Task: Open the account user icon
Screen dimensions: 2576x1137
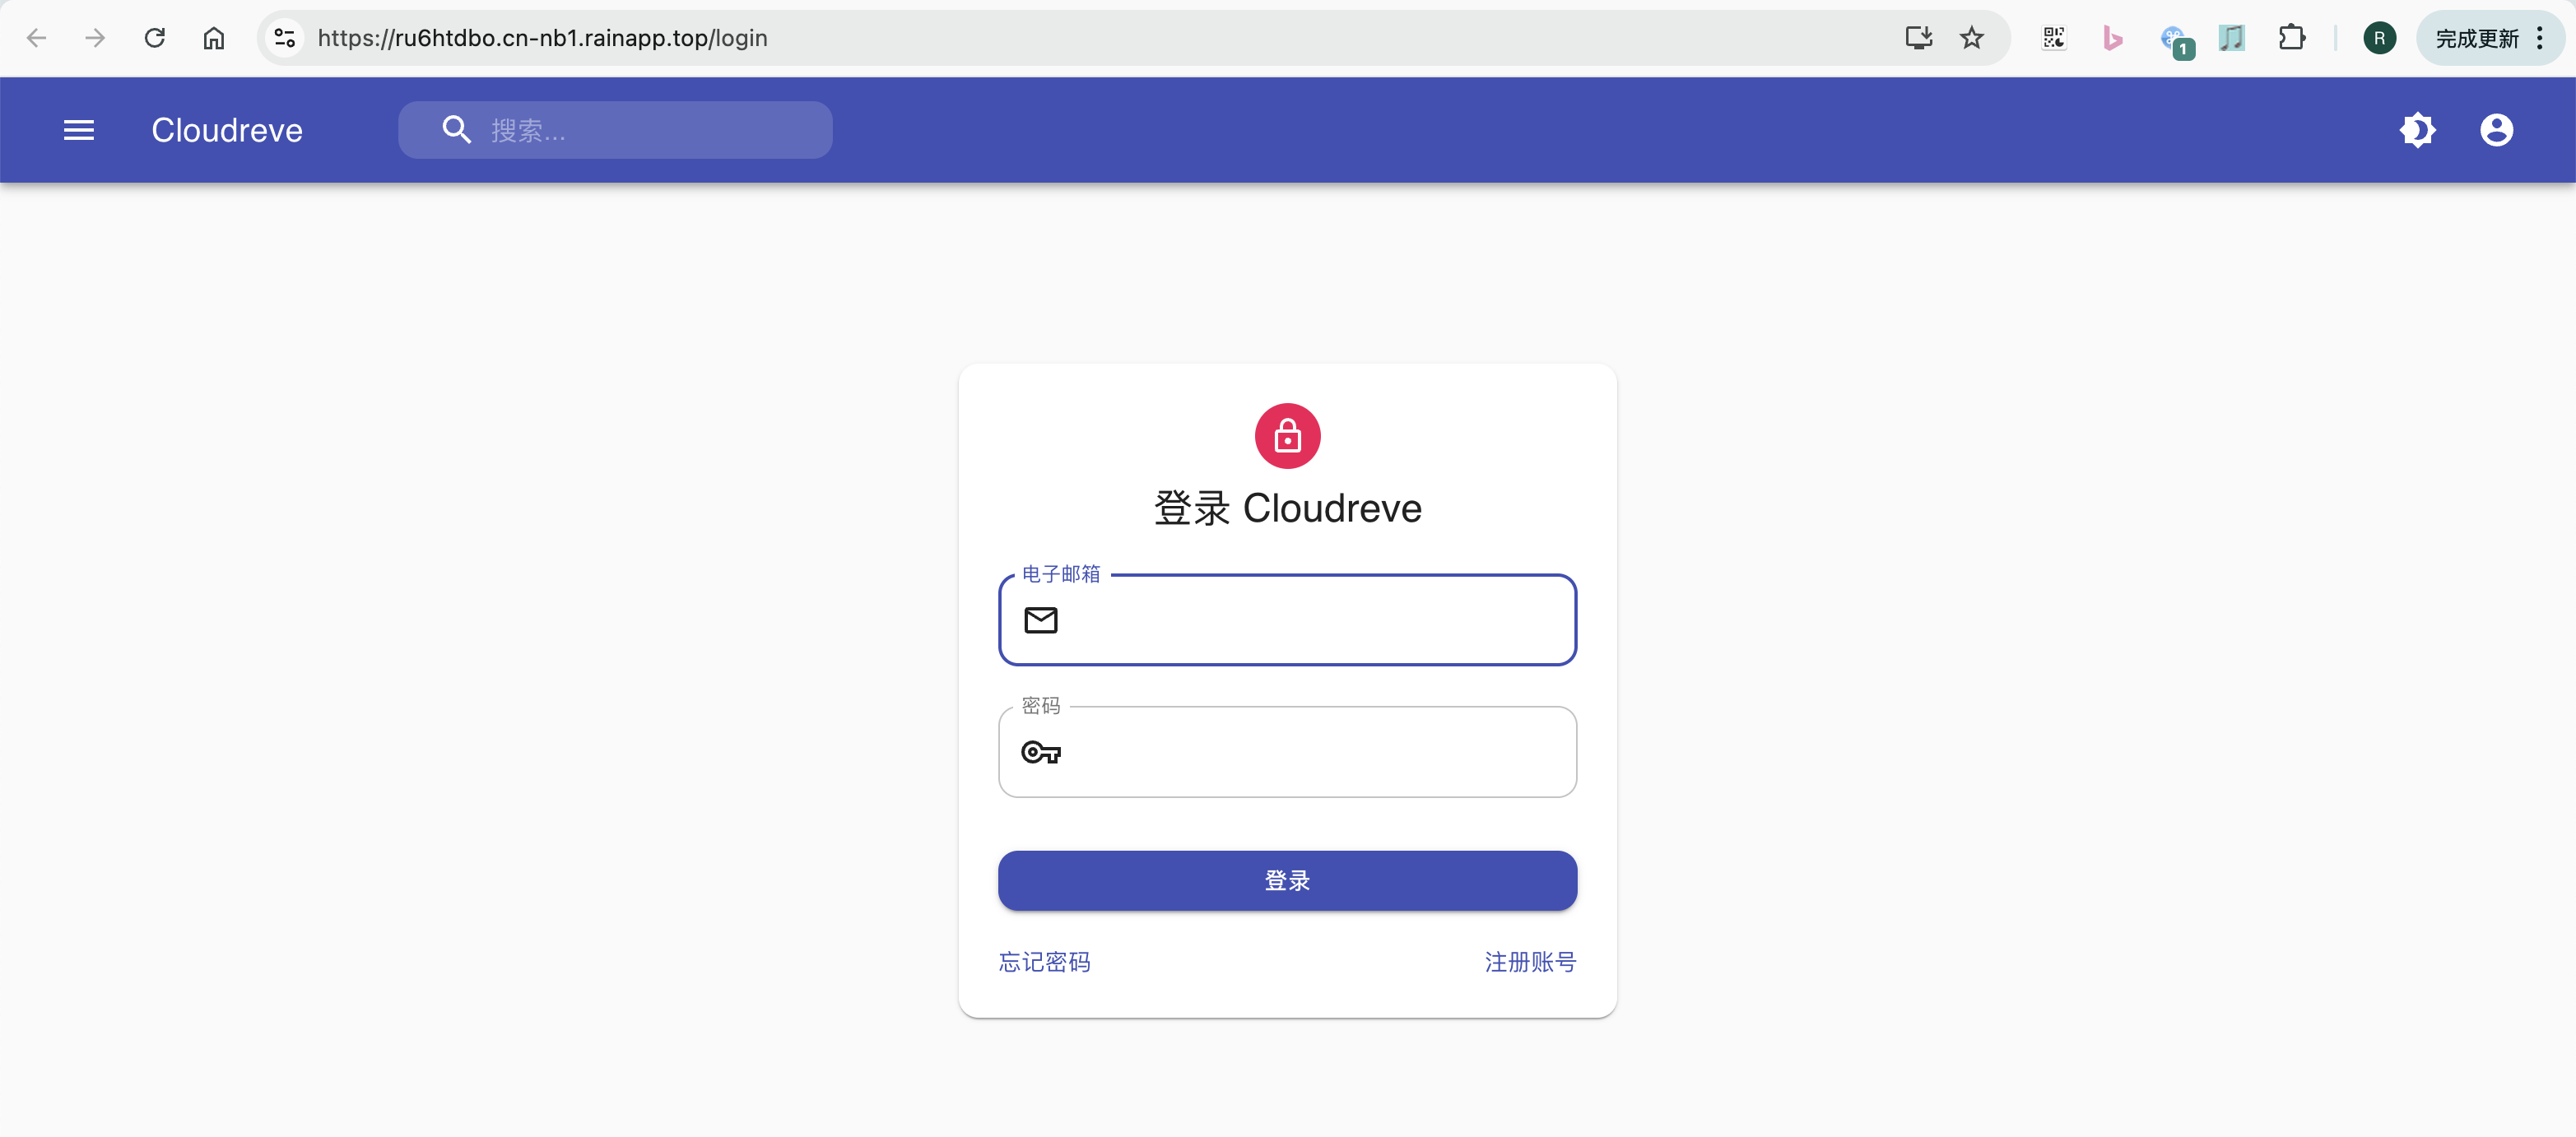Action: [x=2496, y=130]
